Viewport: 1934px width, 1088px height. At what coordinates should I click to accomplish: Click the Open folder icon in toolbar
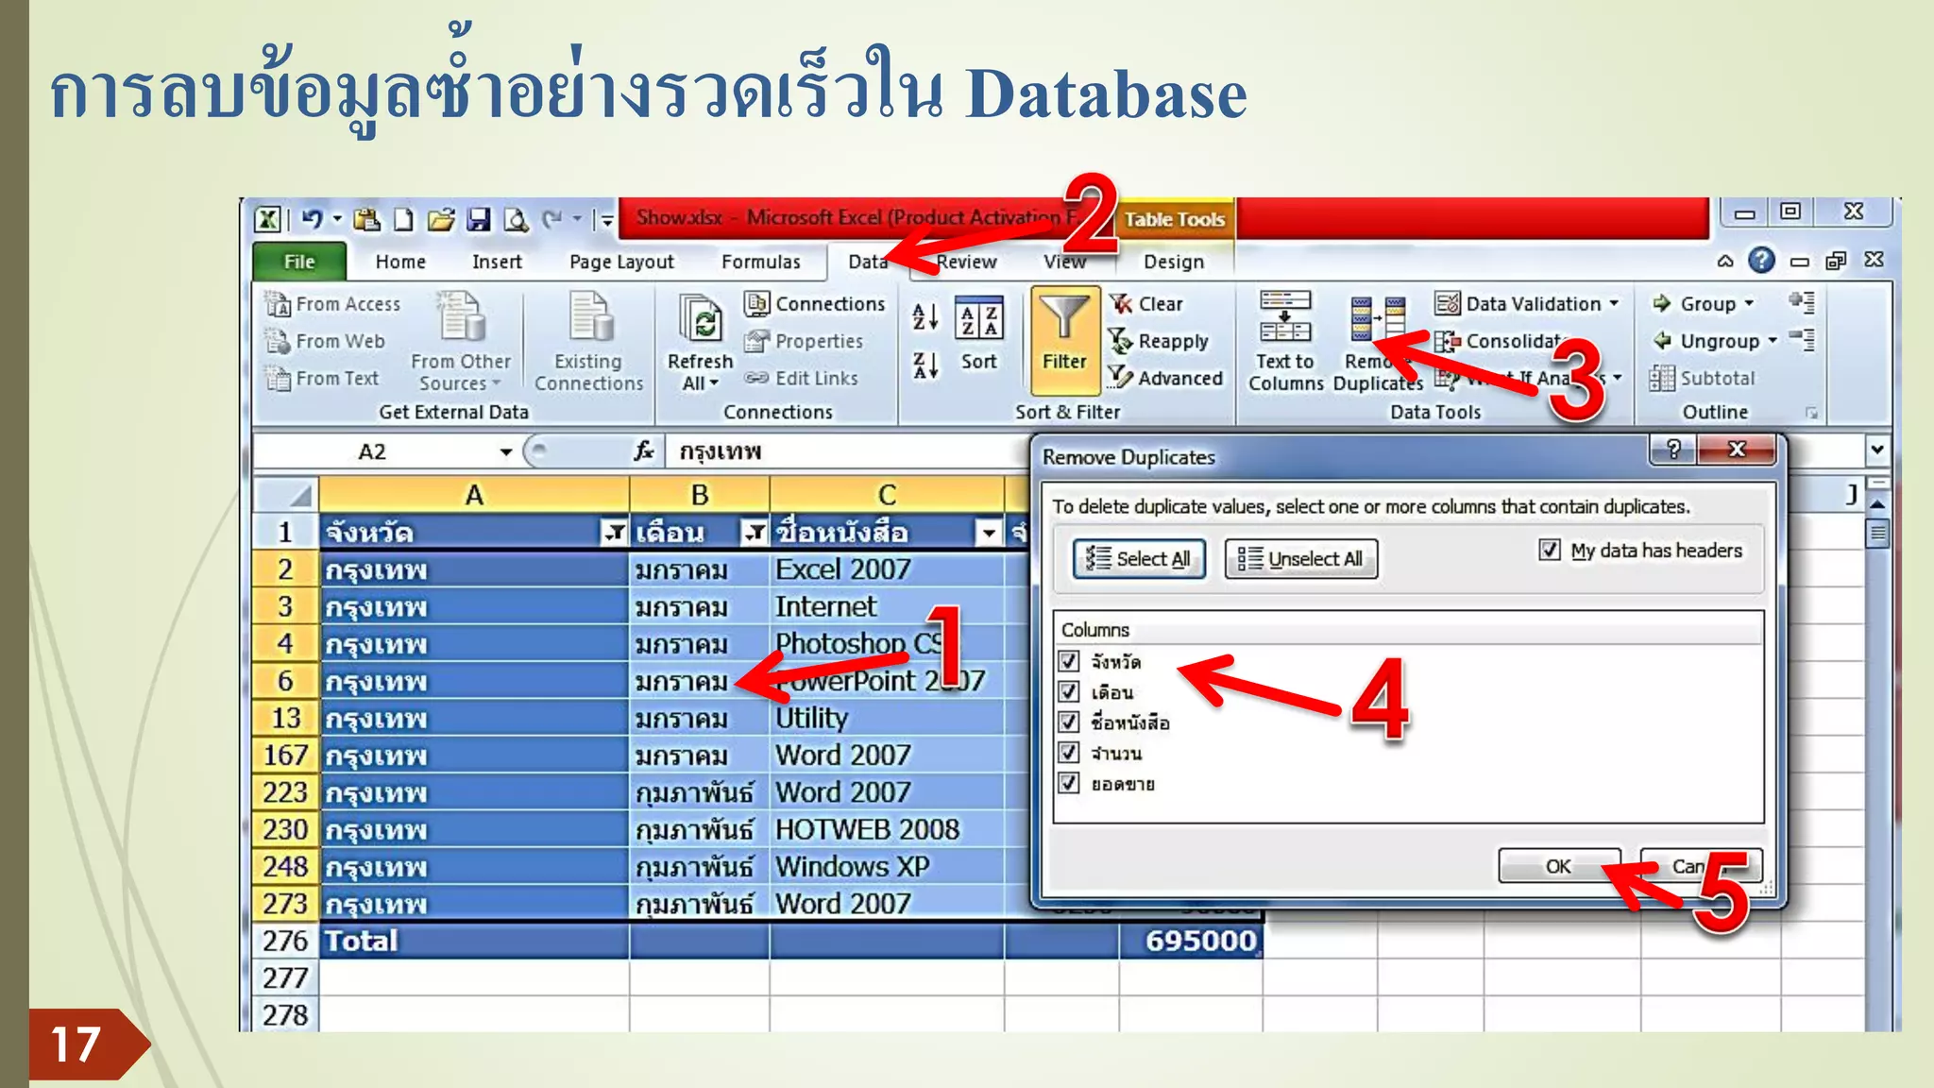[x=441, y=220]
